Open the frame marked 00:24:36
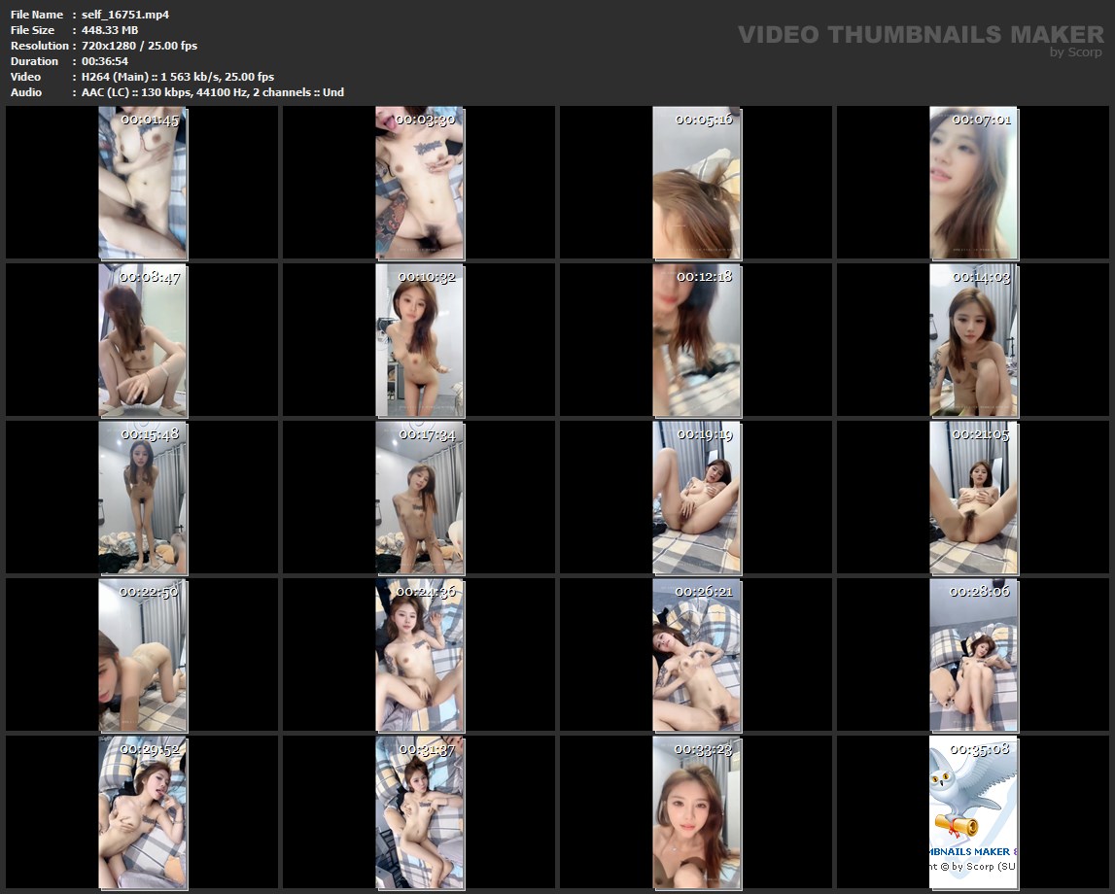The image size is (1115, 894). (x=419, y=654)
